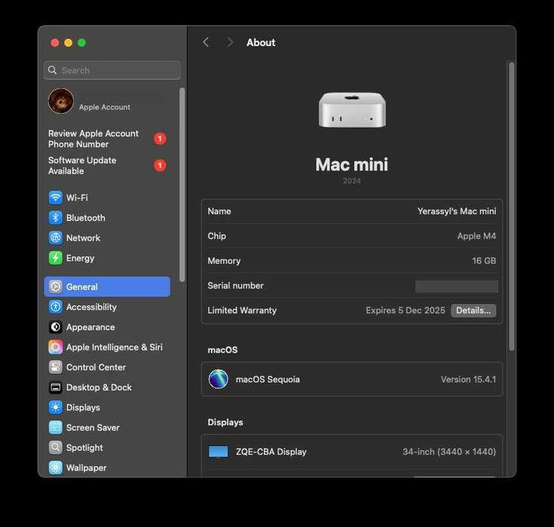Select the Bluetooth icon in sidebar
Image resolution: width=554 pixels, height=527 pixels.
tap(56, 218)
